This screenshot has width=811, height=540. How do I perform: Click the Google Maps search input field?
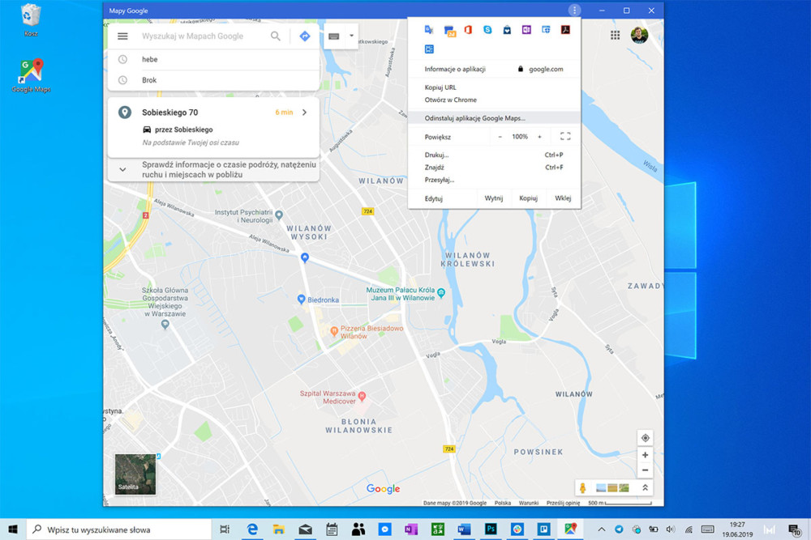point(202,36)
